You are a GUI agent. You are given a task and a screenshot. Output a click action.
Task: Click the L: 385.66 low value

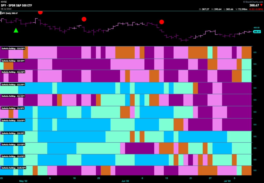click(x=228, y=9)
